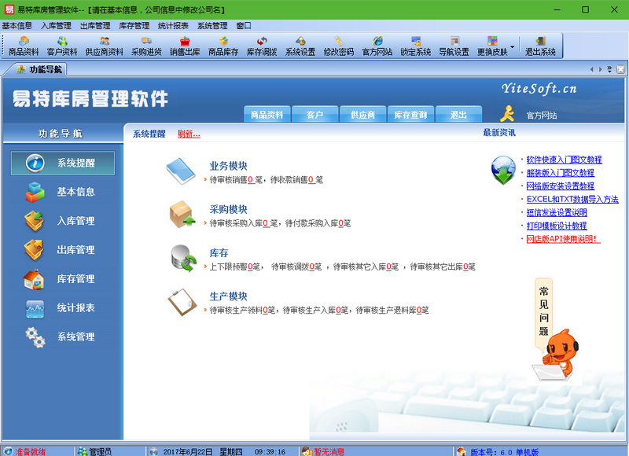Image resolution: width=629 pixels, height=456 pixels.
Task: Open 官方网站 link in banner
Action: (x=542, y=116)
